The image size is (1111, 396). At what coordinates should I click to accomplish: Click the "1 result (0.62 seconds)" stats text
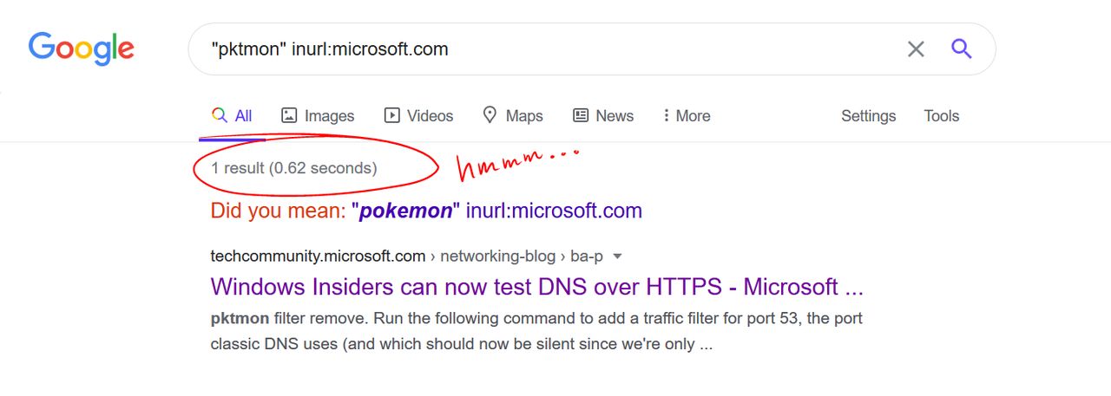click(x=293, y=168)
